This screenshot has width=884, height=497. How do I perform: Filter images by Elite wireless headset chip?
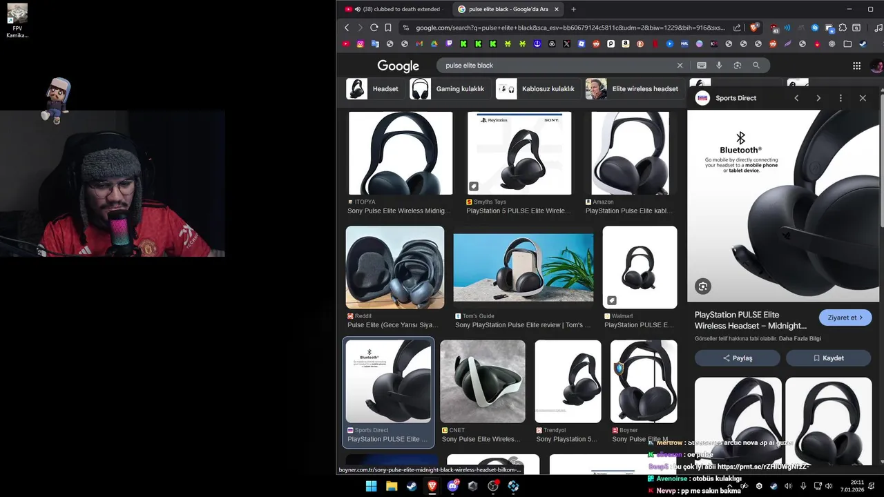633,89
